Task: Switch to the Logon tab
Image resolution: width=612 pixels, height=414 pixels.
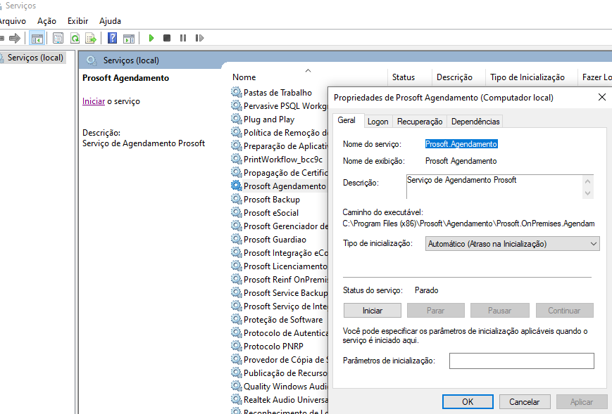Action: pos(377,122)
